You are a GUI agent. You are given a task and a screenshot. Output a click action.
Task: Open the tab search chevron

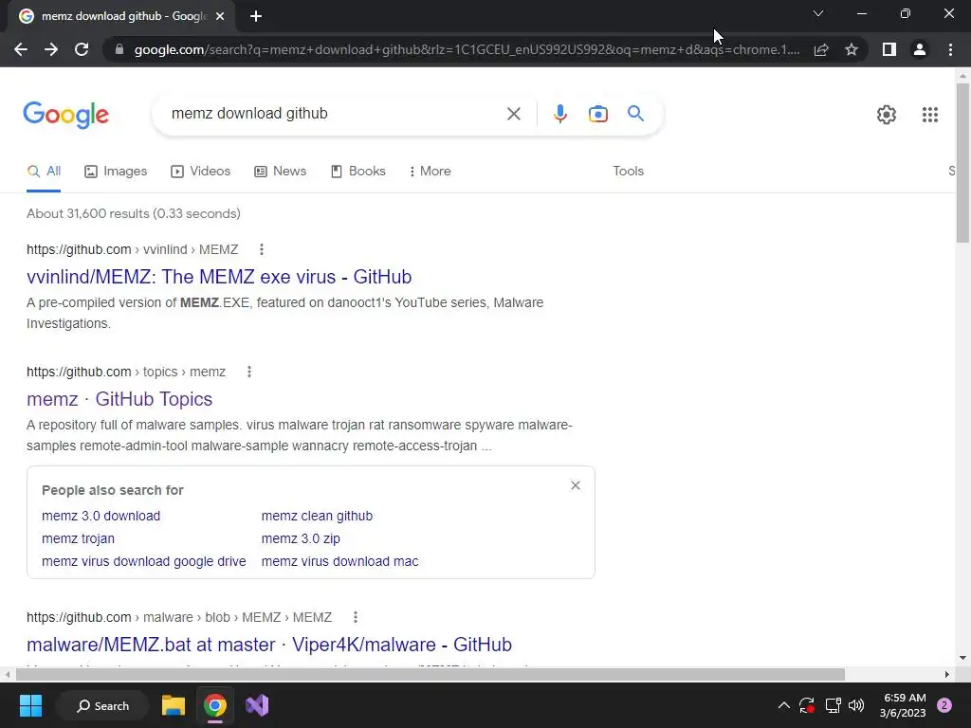tap(818, 13)
